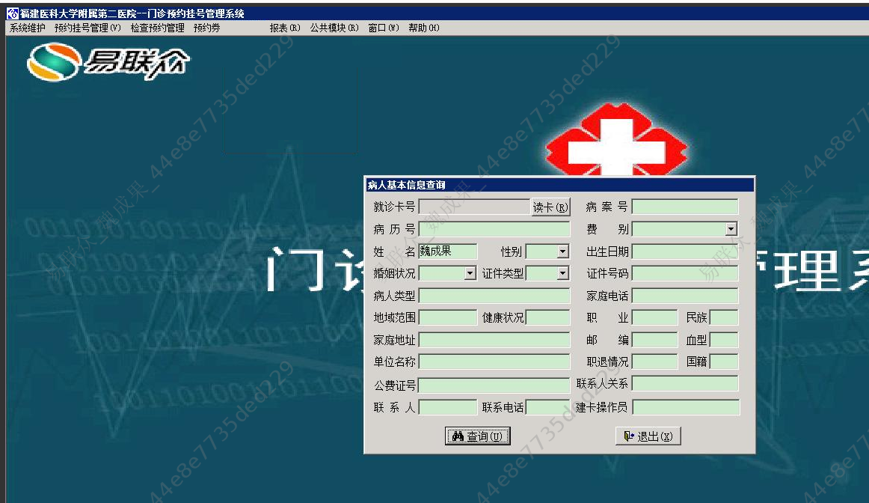Click the 查询(U) search button
869x503 pixels.
point(478,436)
